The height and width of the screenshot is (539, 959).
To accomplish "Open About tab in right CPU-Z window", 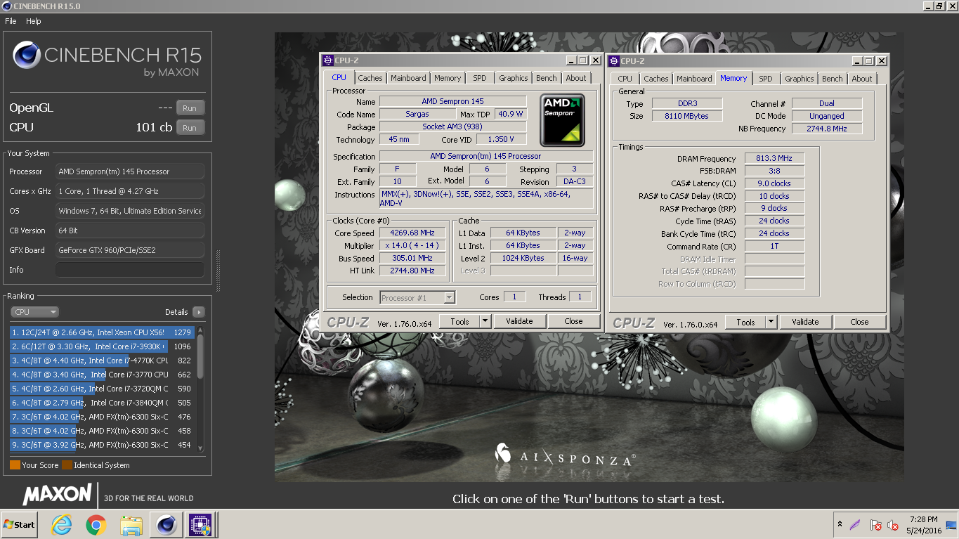I will tap(862, 79).
